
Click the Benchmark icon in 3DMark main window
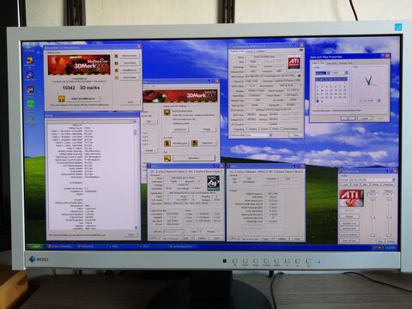[167, 158]
